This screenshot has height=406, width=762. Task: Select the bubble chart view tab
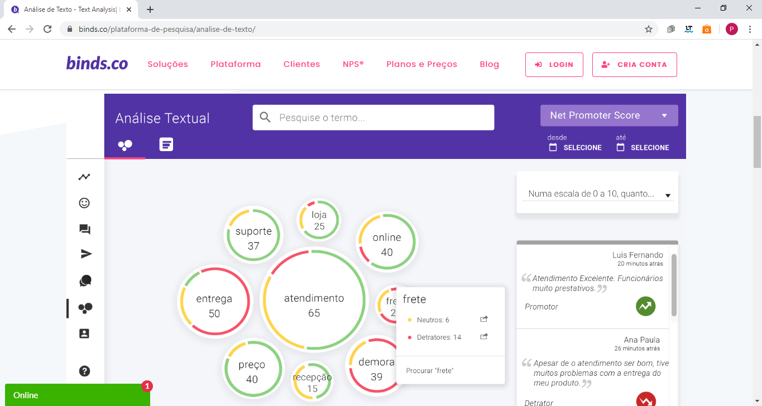[x=125, y=146]
